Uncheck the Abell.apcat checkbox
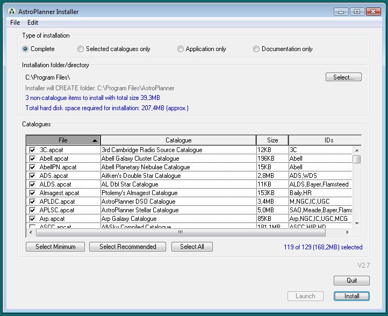 coord(32,159)
